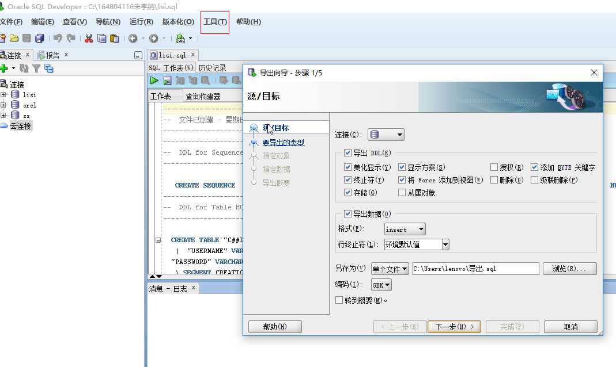
Task: Click the Filter funnel icon
Action: click(x=36, y=68)
